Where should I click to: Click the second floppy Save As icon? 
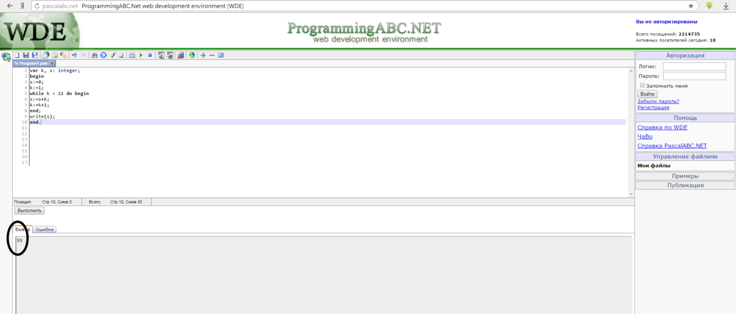pyautogui.click(x=35, y=55)
